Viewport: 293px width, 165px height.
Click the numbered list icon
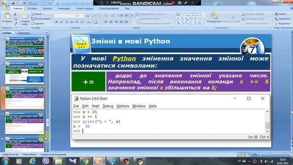[113, 16]
